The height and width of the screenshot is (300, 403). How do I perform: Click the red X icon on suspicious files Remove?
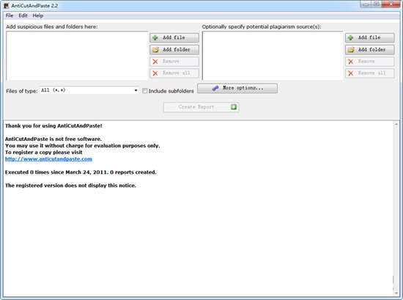click(x=155, y=62)
